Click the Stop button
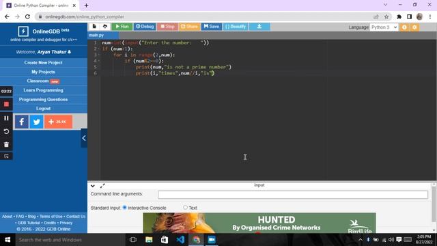Image resolution: width=437 pixels, height=246 pixels. pyautogui.click(x=167, y=27)
